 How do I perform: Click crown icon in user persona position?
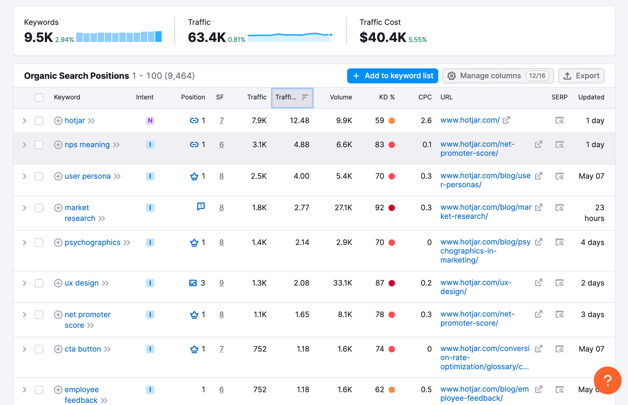[194, 176]
